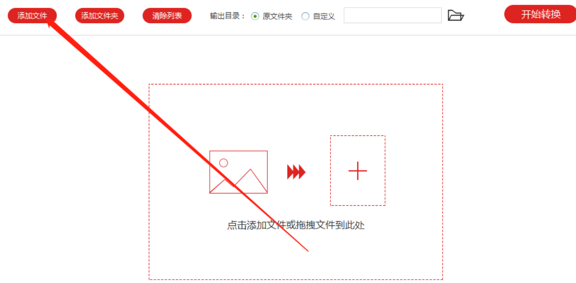Viewport: 576px width, 283px height.
Task: Click the 添加文件夹 button
Action: tap(99, 16)
